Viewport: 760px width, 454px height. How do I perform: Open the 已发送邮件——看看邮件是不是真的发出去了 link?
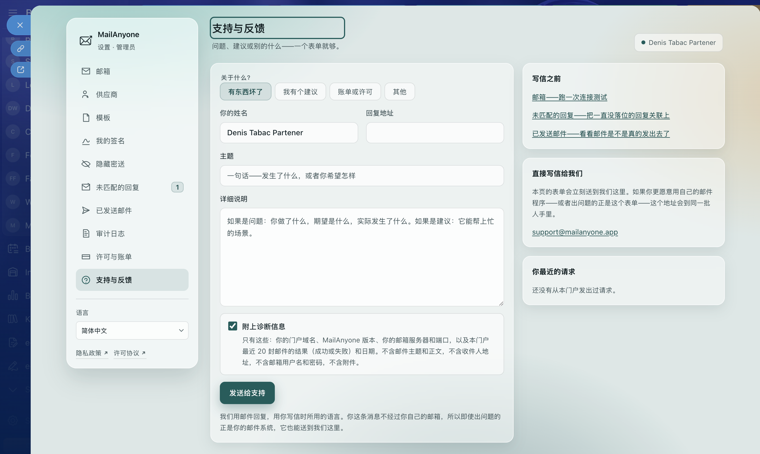click(601, 134)
